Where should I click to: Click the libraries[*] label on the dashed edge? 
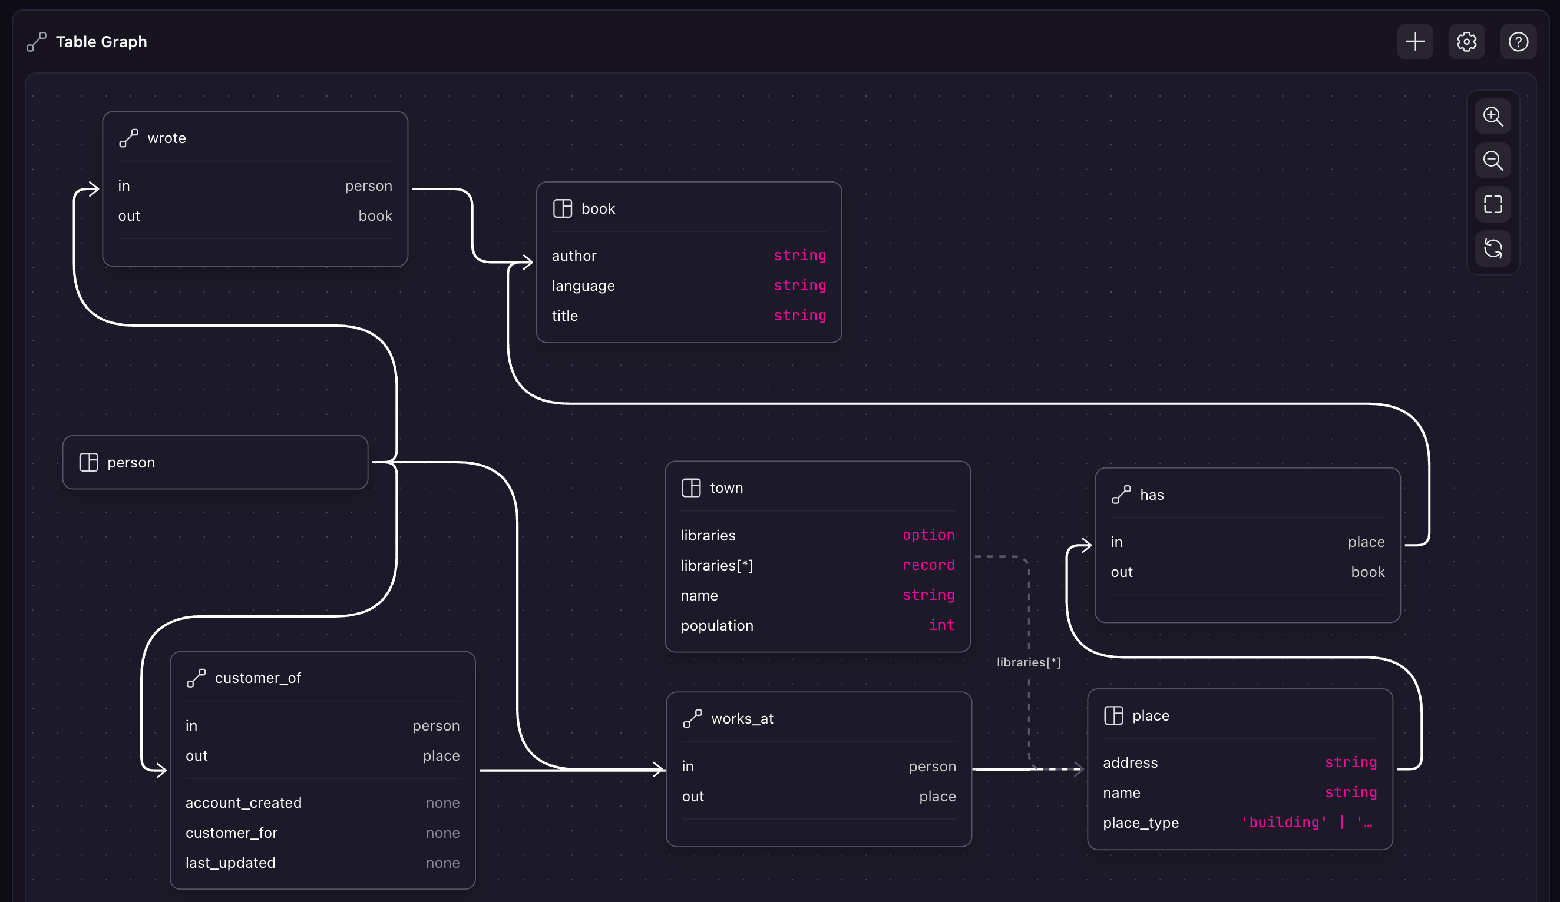pyautogui.click(x=1029, y=661)
